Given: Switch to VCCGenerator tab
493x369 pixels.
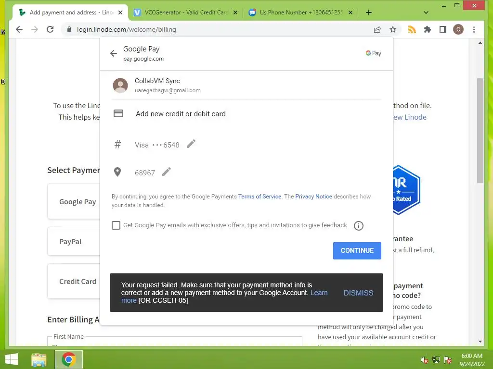Looking at the screenshot, I should tap(185, 12).
